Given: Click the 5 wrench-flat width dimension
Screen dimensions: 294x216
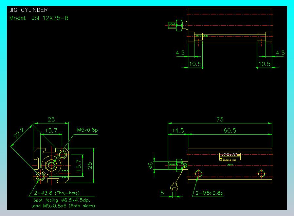Looking at the screenshot, I should (162, 193).
